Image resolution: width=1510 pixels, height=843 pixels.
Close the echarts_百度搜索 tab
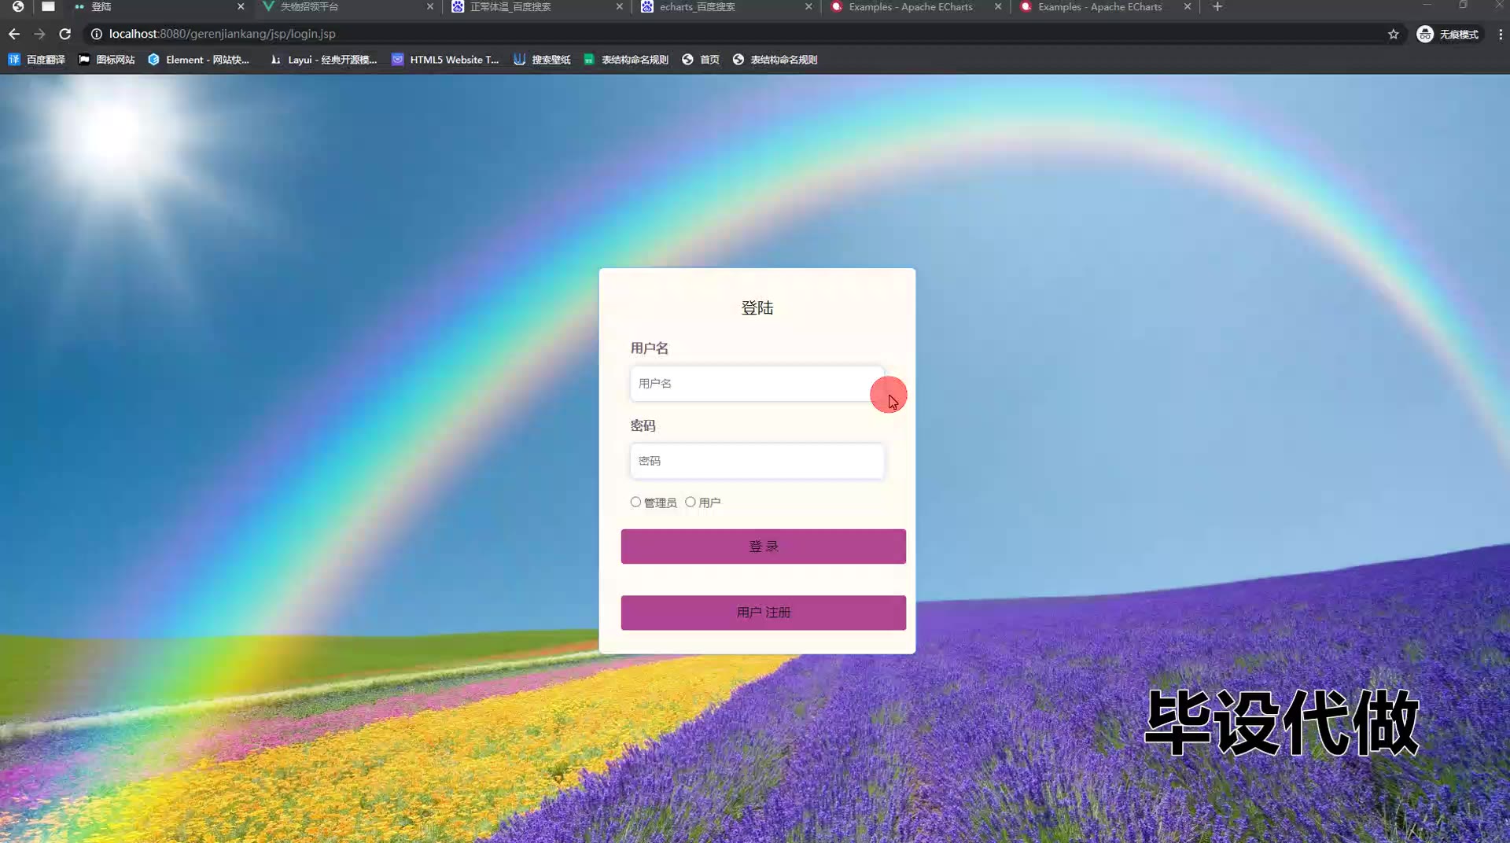[808, 7]
